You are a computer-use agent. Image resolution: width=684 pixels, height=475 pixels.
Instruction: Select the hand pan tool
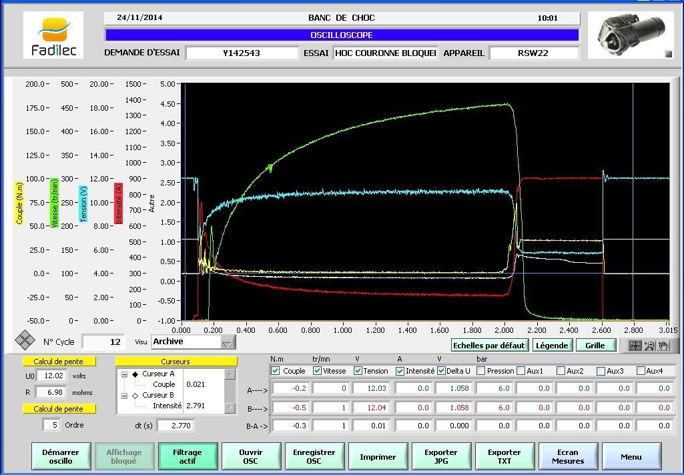click(x=663, y=345)
